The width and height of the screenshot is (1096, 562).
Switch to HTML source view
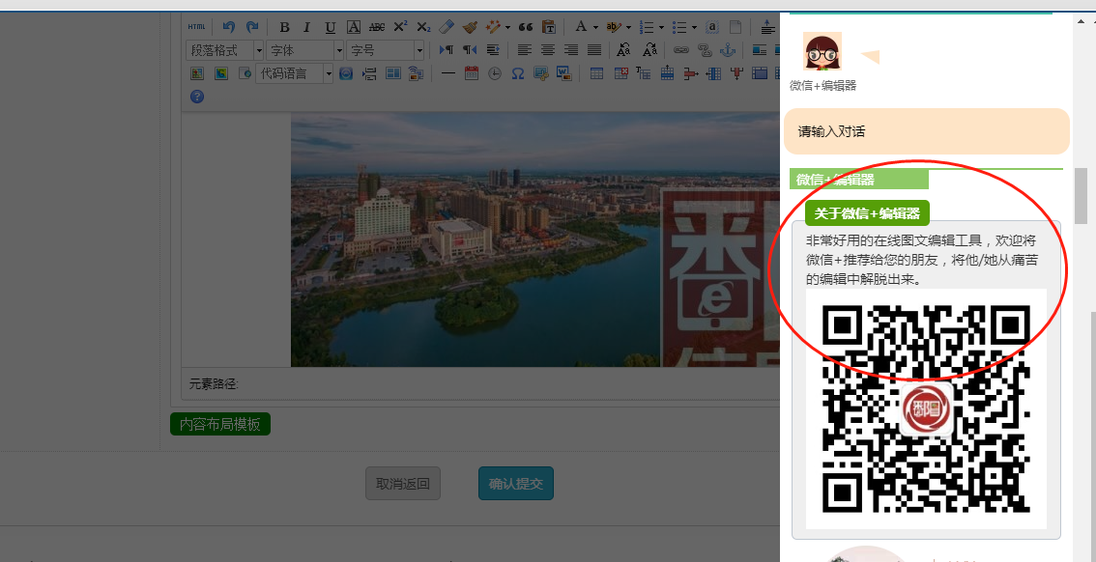point(196,27)
